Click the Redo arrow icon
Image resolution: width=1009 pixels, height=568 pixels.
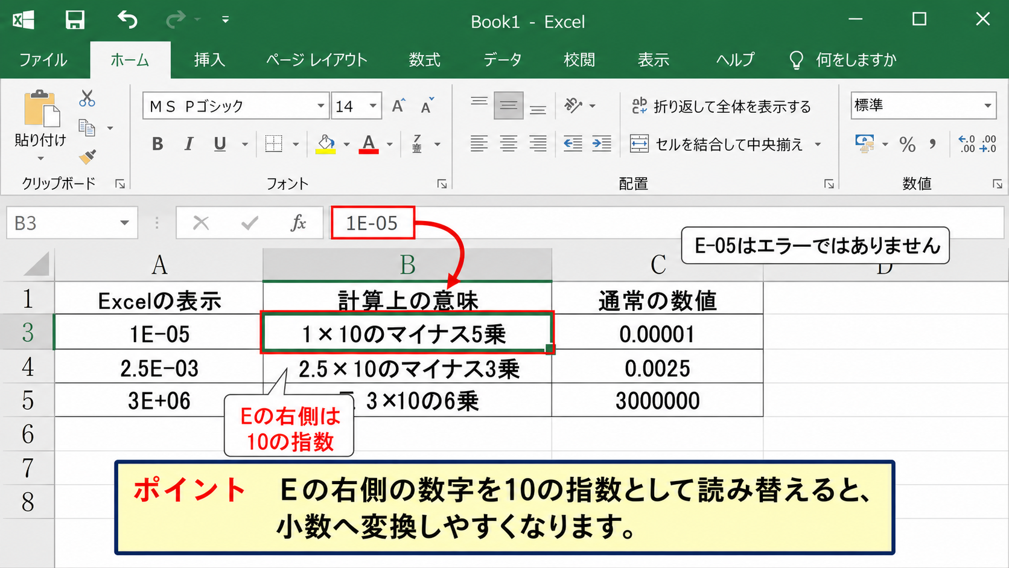pos(176,20)
